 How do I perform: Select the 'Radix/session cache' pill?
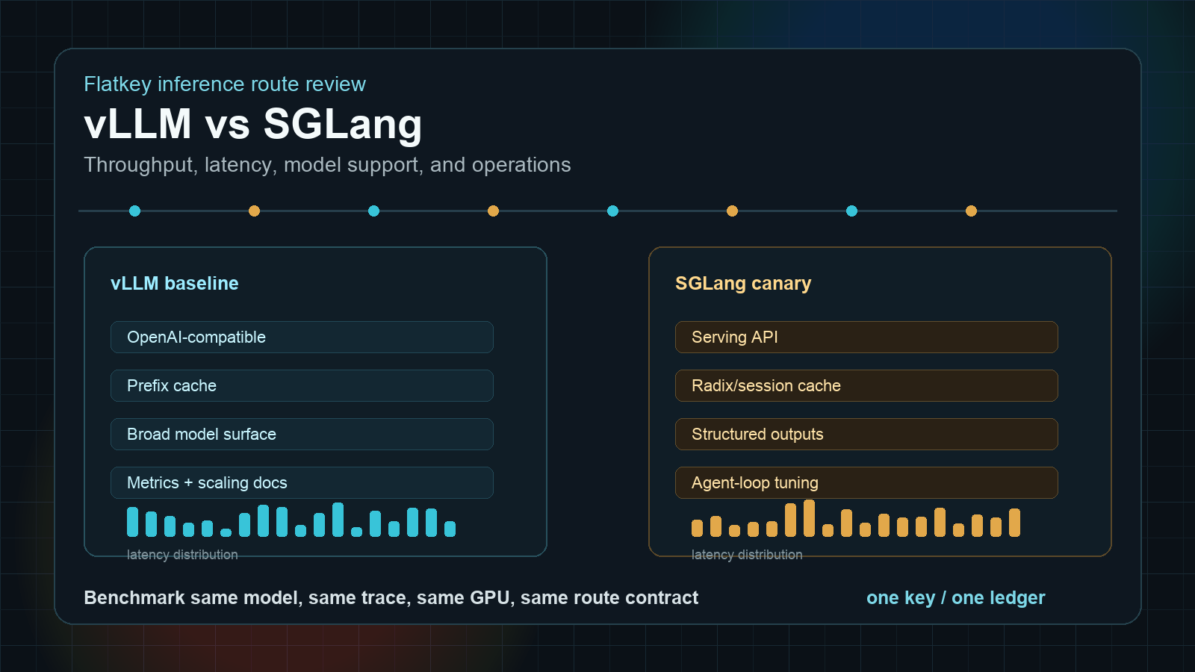[866, 385]
